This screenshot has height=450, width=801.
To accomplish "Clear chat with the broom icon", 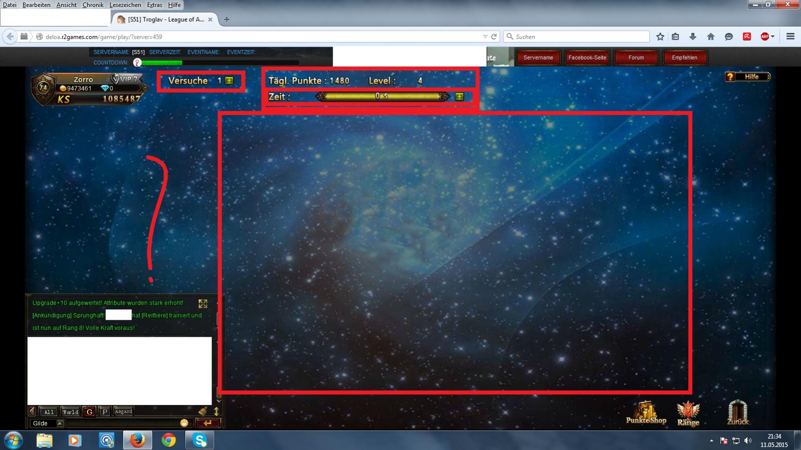I will 203,411.
